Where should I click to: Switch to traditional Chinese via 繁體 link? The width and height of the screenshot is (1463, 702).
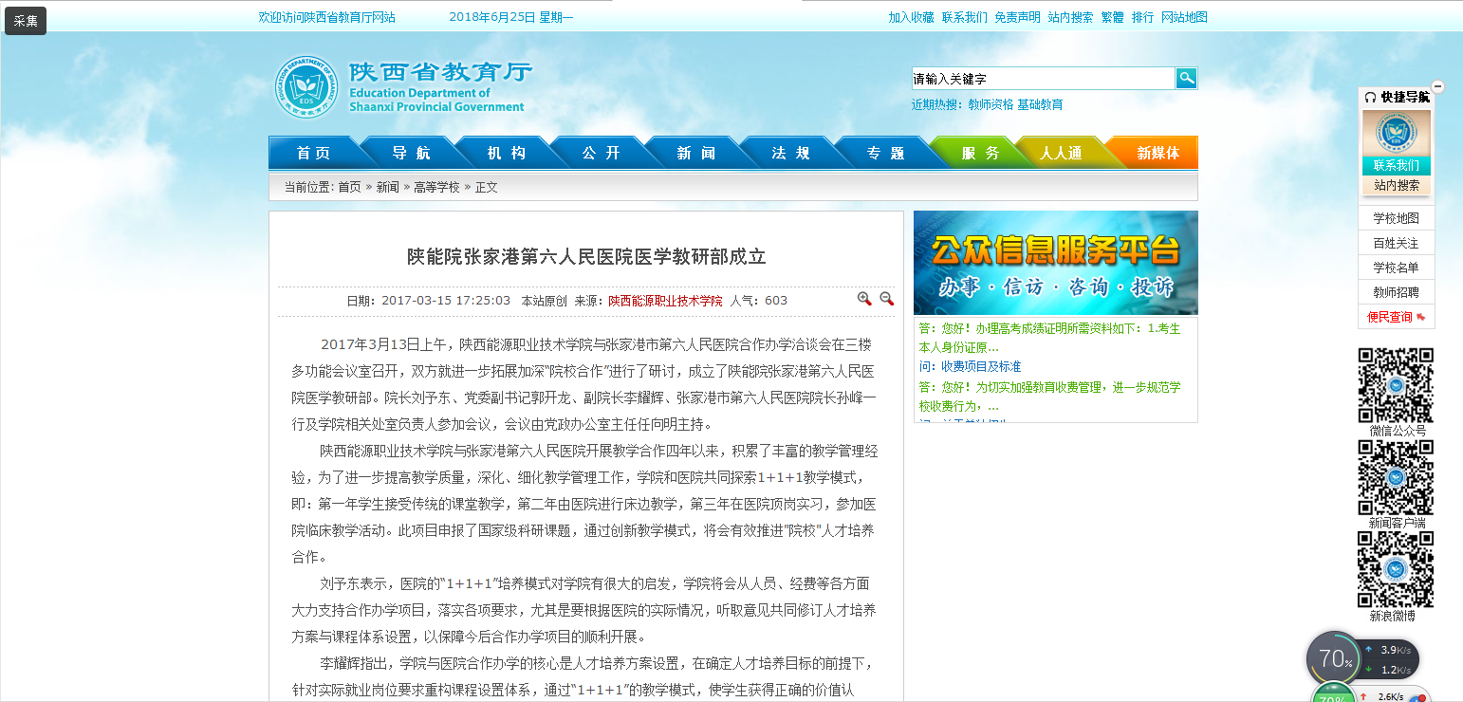[x=1112, y=17]
